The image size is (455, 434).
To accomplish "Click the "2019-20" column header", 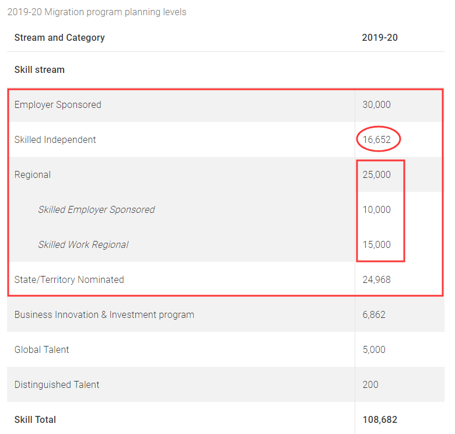I will point(380,37).
